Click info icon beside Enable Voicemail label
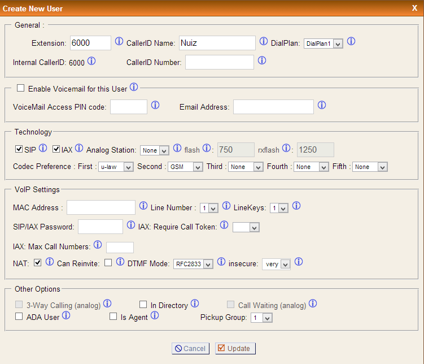This screenshot has height=364, width=424. point(134,87)
